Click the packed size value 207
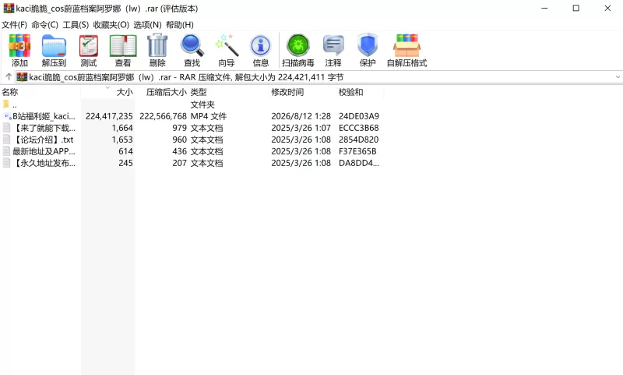The image size is (623, 375). click(179, 163)
